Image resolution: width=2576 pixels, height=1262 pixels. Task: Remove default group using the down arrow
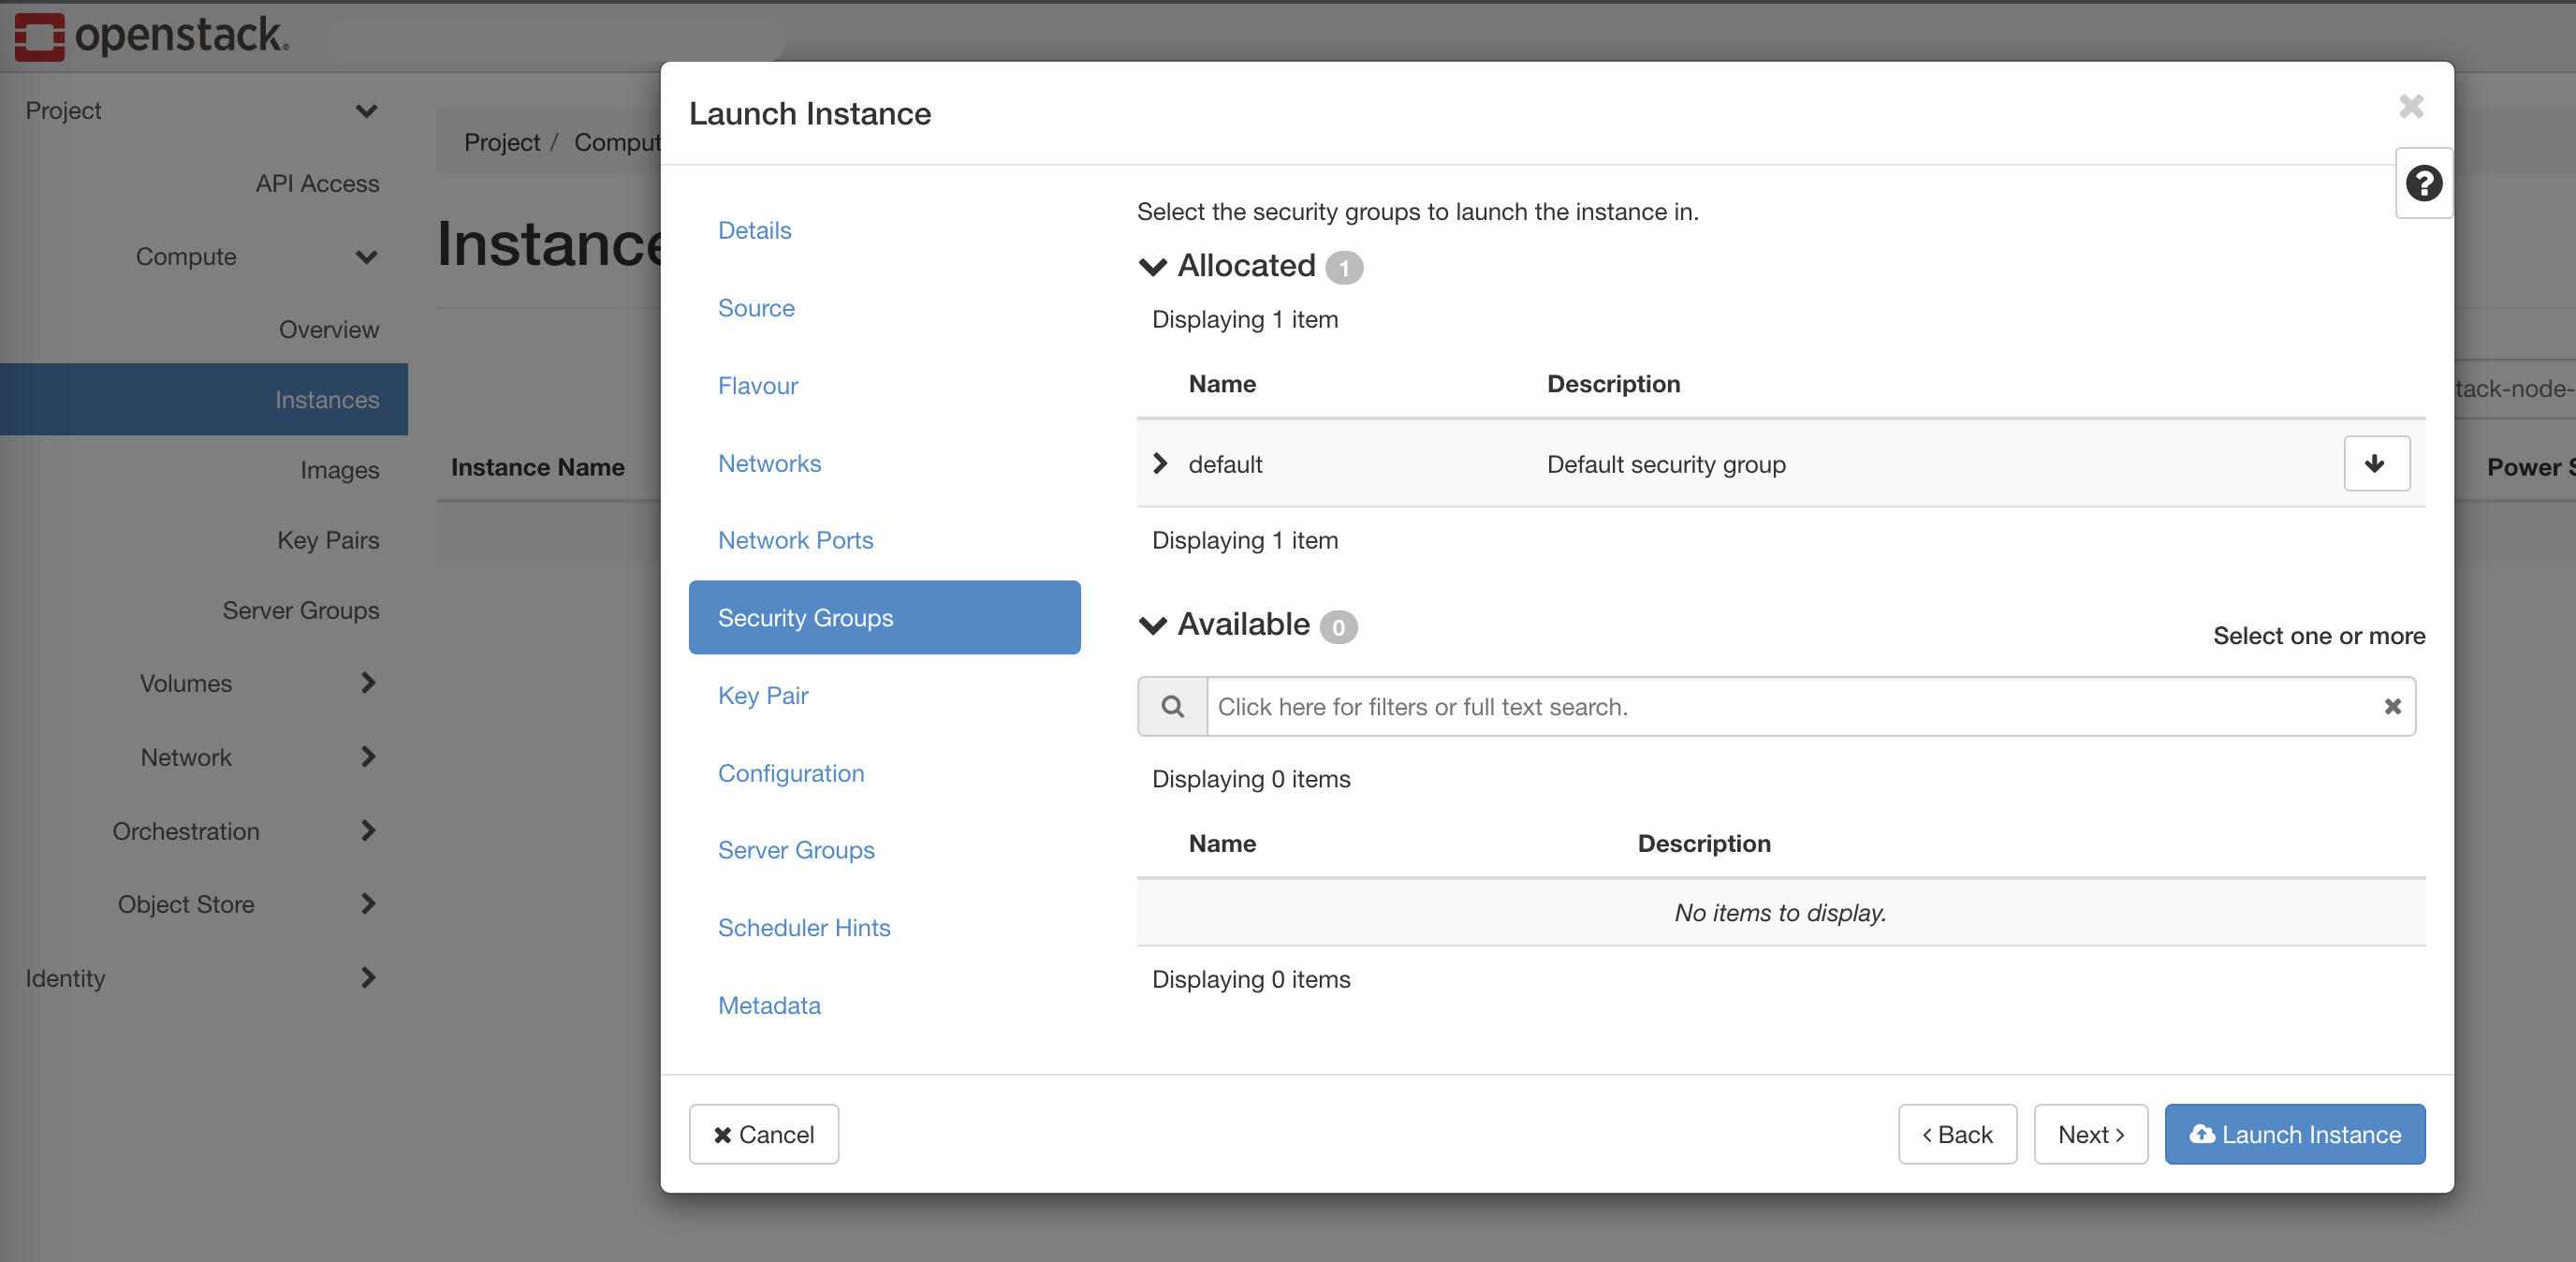(2376, 463)
